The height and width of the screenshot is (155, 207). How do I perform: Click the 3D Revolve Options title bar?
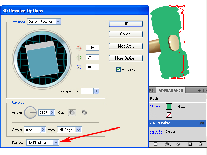(75, 11)
